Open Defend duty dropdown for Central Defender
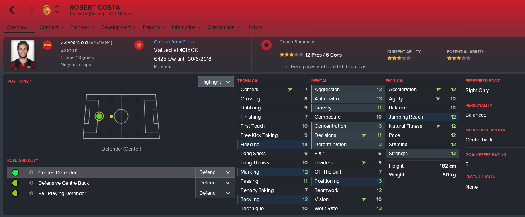 click(x=215, y=172)
